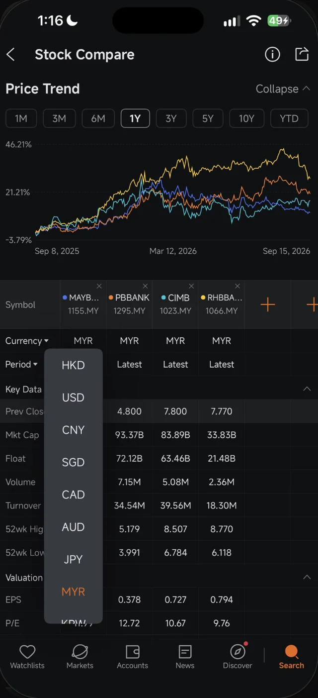Select 5Y time range
The width and height of the screenshot is (318, 698).
pyautogui.click(x=208, y=118)
